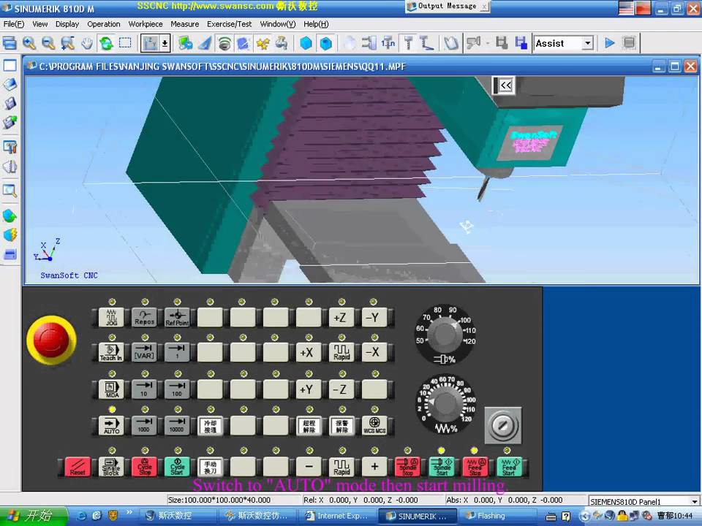
Task: Click the plus key in bottom row
Action: tap(374, 467)
